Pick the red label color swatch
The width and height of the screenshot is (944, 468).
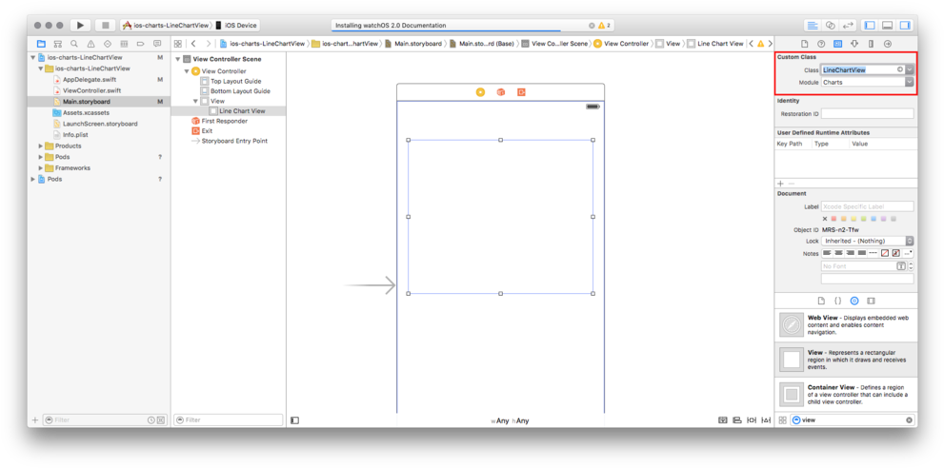[x=834, y=219]
